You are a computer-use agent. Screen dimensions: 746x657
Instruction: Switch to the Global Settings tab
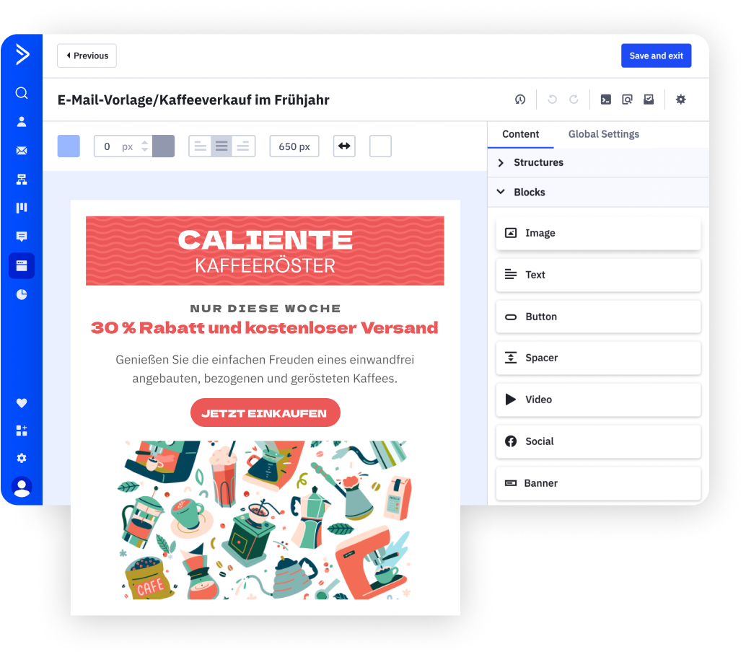pos(603,134)
